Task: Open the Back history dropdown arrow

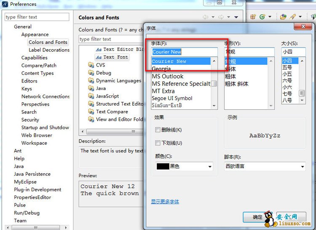Action: [213, 17]
